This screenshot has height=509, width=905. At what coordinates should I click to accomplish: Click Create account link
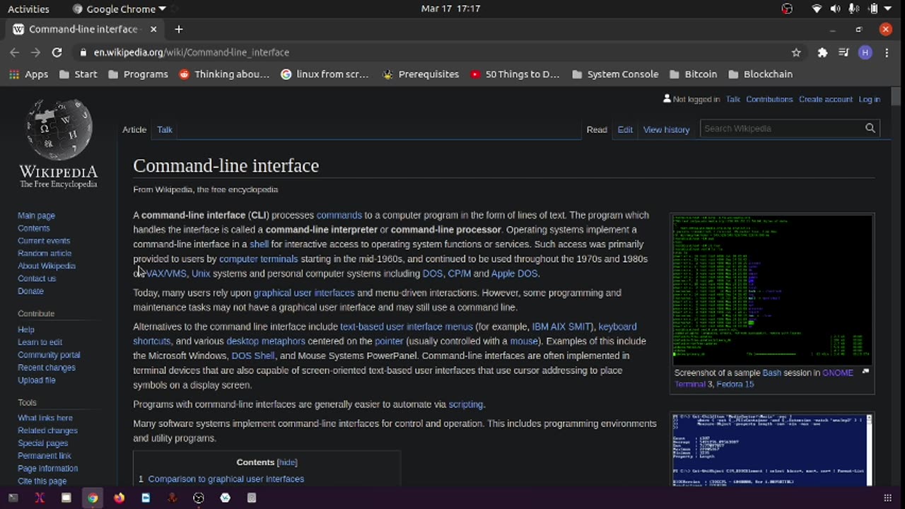tap(826, 99)
